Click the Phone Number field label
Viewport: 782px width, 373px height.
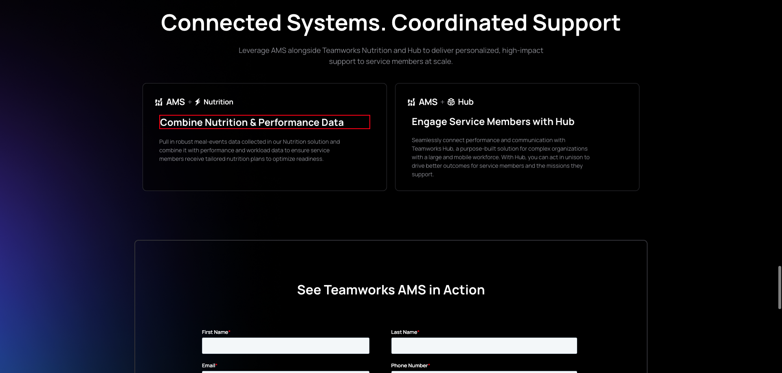pos(409,366)
